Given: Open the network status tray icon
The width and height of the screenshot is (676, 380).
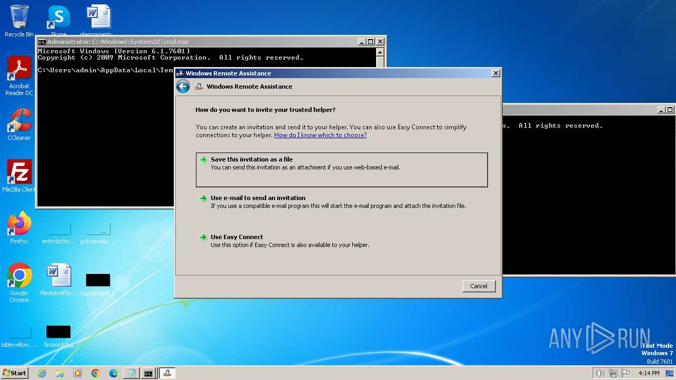Looking at the screenshot, I should pyautogui.click(x=613, y=373).
